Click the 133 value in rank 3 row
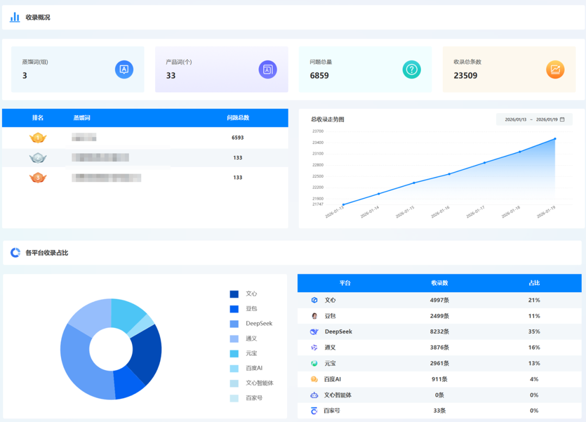The width and height of the screenshot is (586, 422). 238,177
